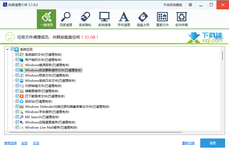
Task: Open 字体清理 letter A icon
Action: 124,17
